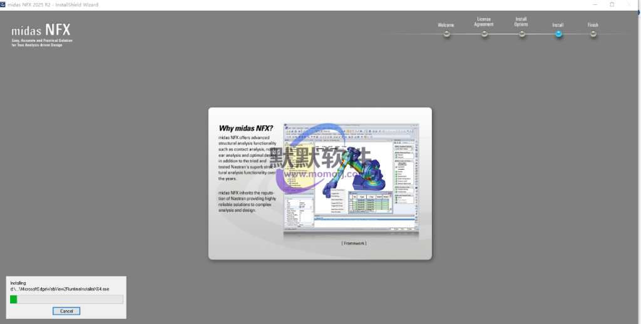Select the Install Options step label

[521, 22]
